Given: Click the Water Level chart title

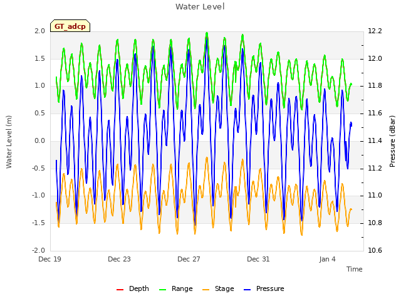Looking at the screenshot, I should click(200, 7).
